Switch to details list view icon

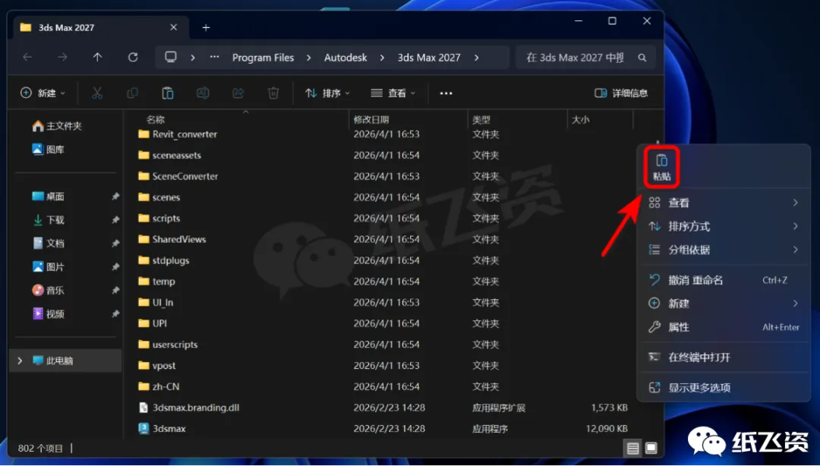pyautogui.click(x=632, y=449)
